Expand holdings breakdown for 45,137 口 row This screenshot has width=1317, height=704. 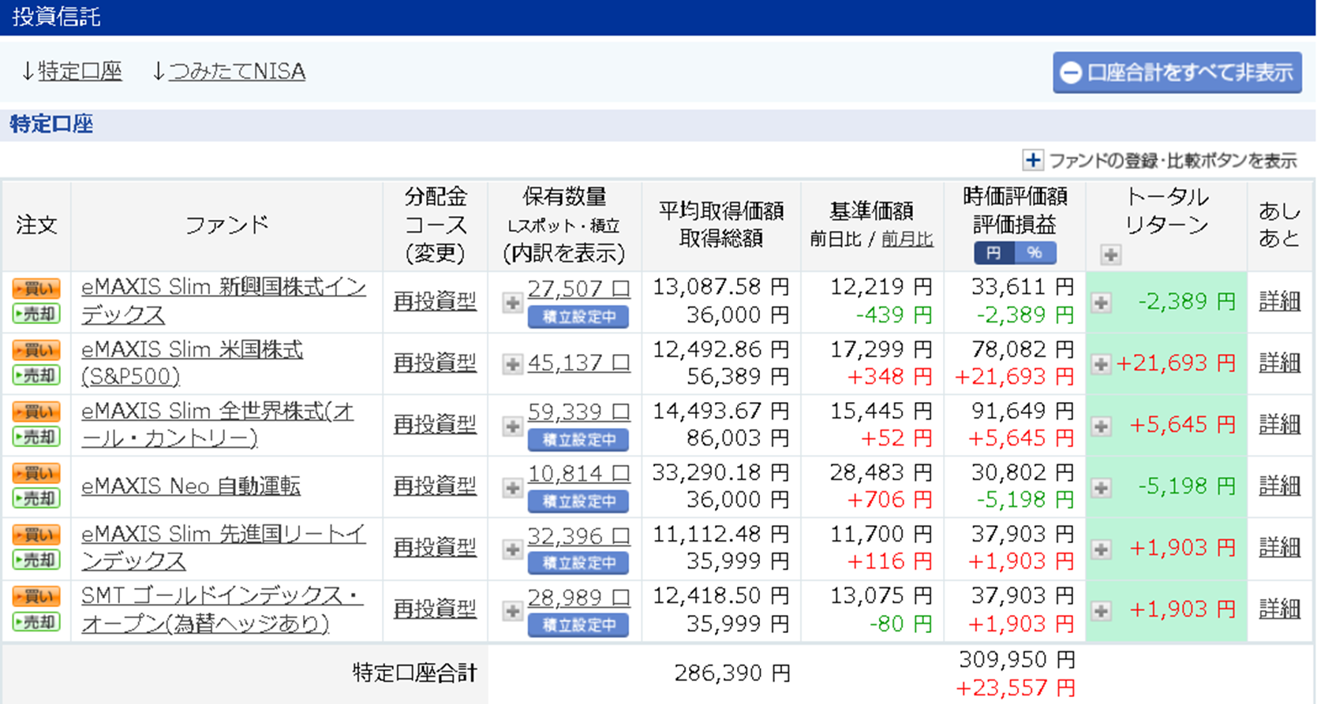512,363
